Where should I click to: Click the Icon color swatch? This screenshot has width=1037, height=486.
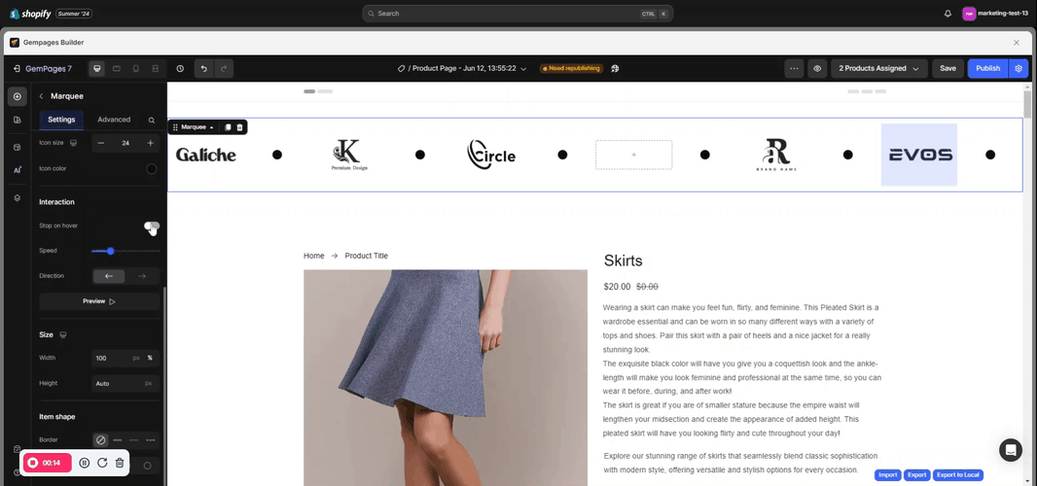click(x=152, y=168)
